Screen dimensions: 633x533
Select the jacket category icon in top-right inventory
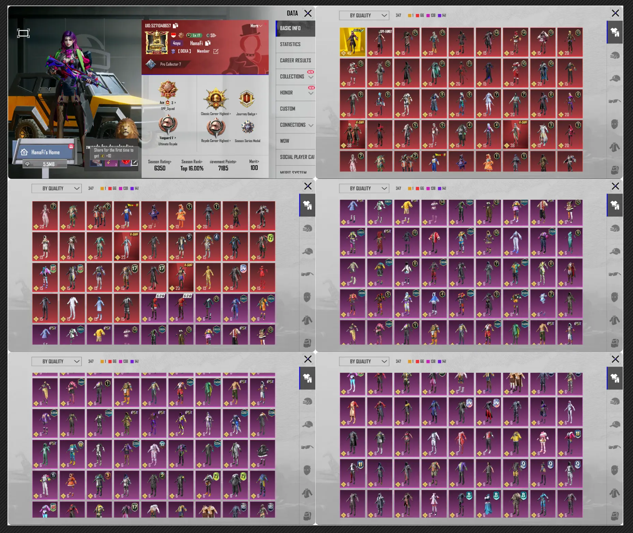pos(615,147)
